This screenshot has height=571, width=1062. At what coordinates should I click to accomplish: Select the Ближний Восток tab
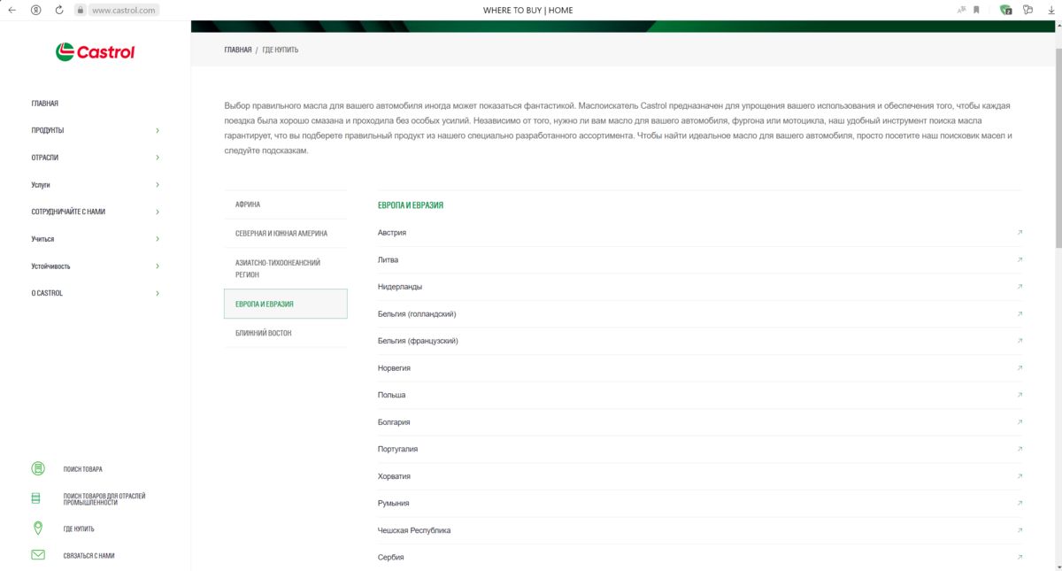tap(285, 333)
